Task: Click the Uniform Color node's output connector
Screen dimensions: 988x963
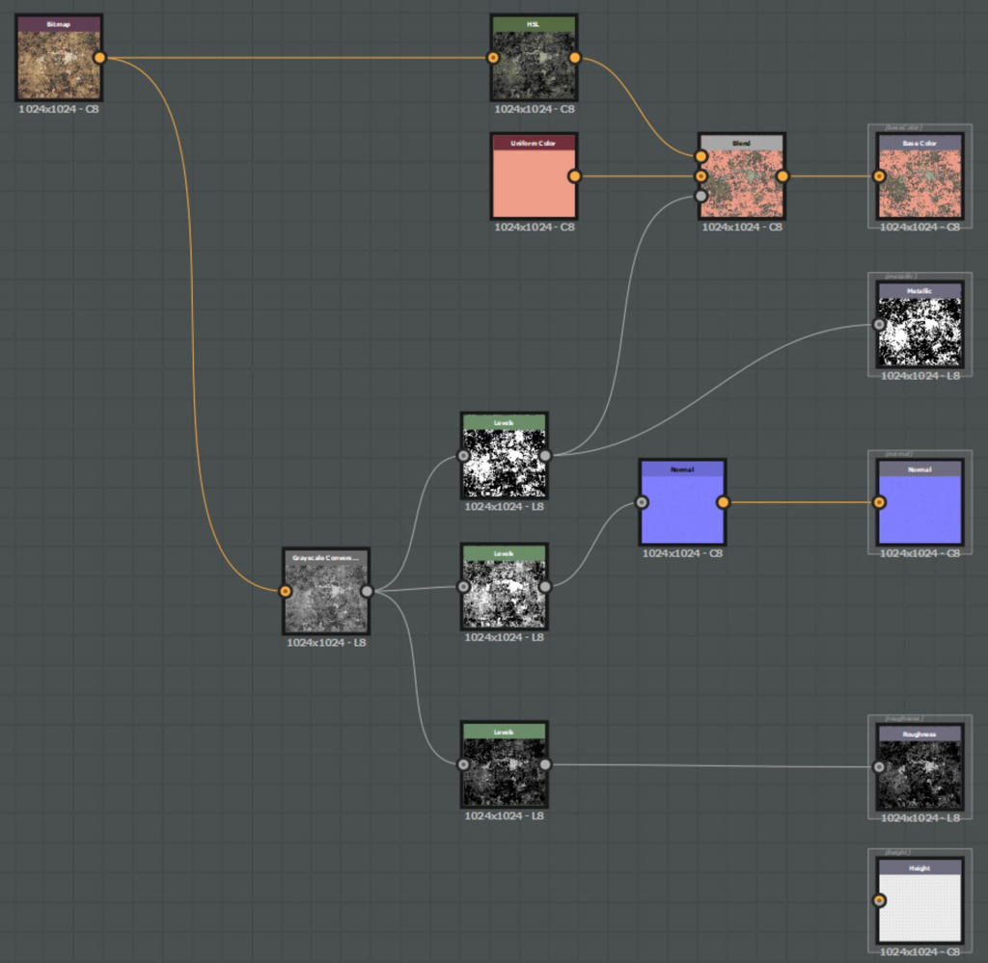Action: (575, 176)
